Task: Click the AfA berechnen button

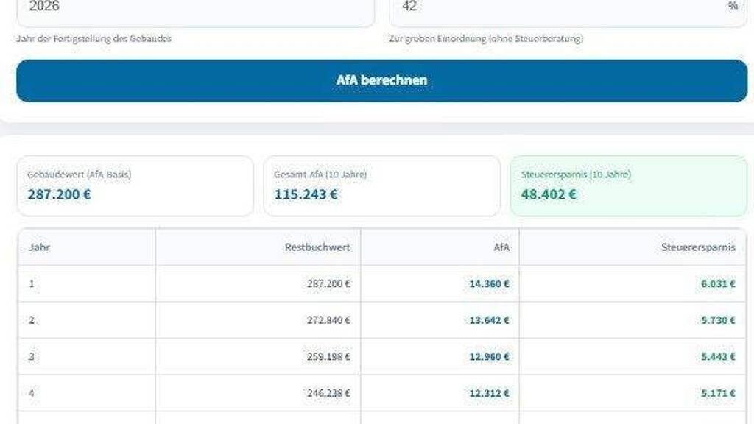Action: pyautogui.click(x=381, y=80)
